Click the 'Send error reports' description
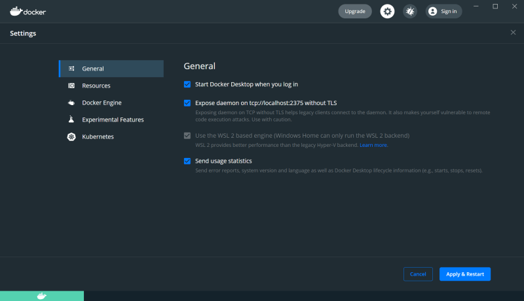Screen dimensions: 524x301 (x=339, y=170)
